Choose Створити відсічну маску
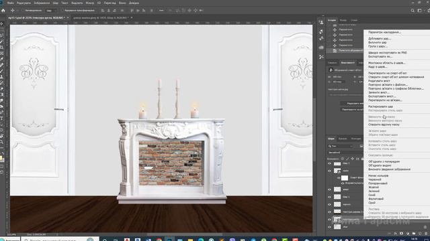 [384, 125]
